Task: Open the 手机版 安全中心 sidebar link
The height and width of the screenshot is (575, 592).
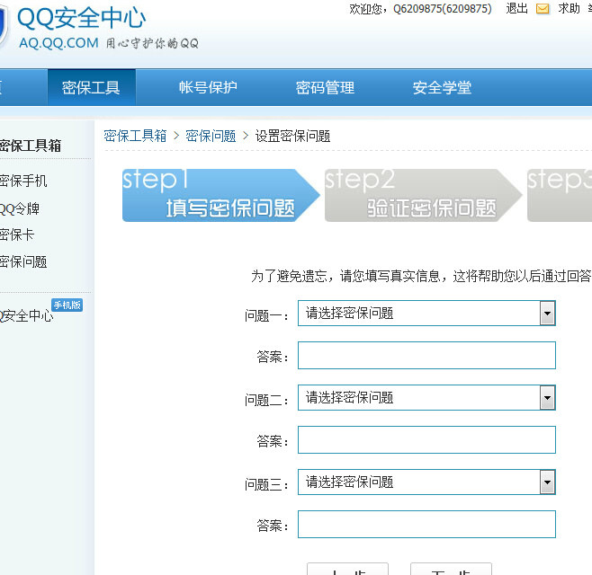Action: (26, 315)
